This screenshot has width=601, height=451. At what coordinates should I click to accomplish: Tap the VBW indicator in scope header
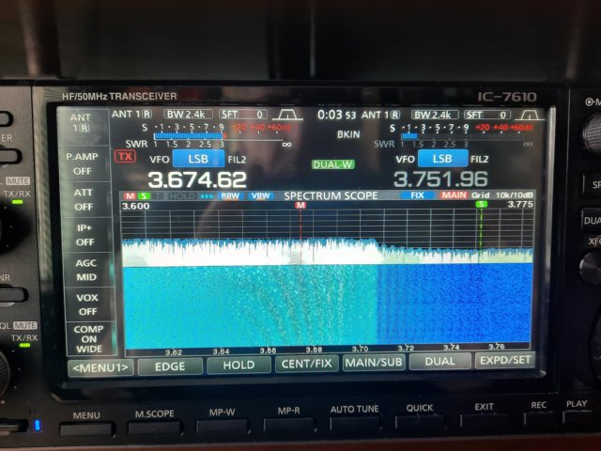[x=259, y=195]
